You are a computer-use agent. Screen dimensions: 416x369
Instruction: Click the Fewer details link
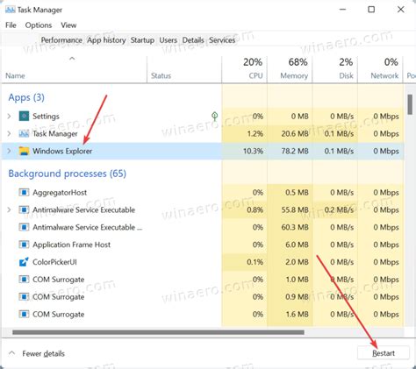(x=43, y=354)
